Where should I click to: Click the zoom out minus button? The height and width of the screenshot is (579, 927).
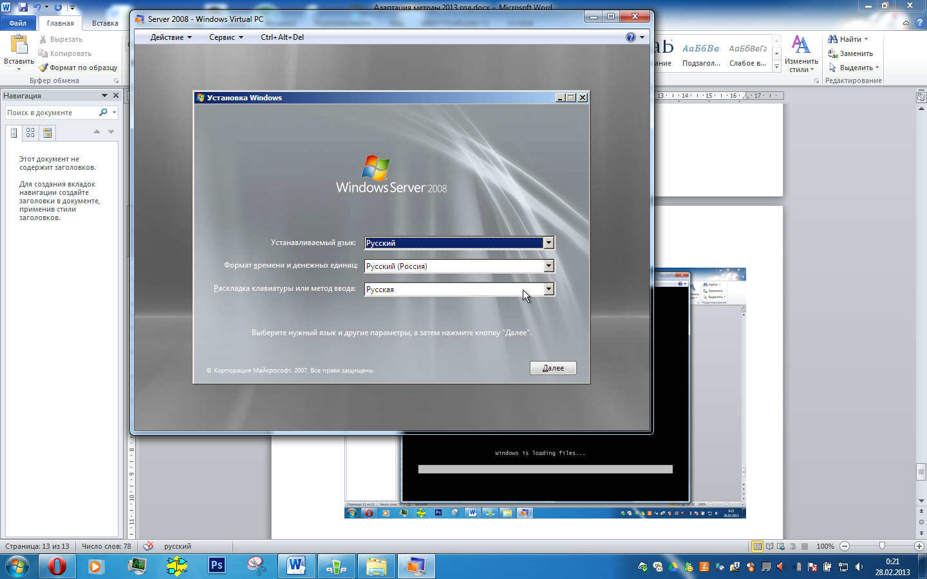(845, 546)
